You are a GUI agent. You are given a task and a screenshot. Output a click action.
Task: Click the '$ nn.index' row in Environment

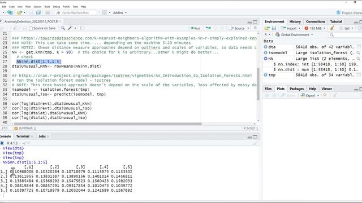[x=315, y=64]
